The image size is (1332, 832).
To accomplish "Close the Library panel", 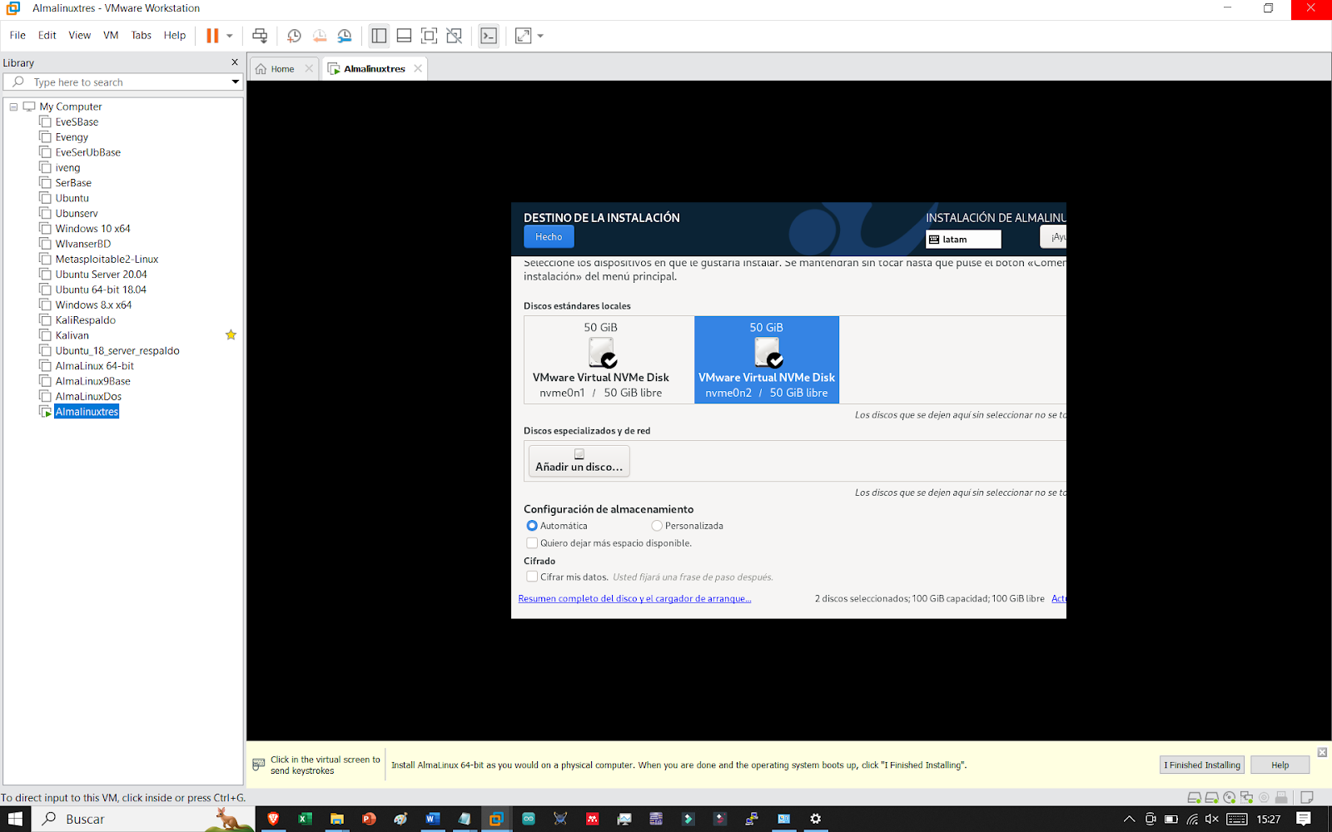I will (235, 62).
